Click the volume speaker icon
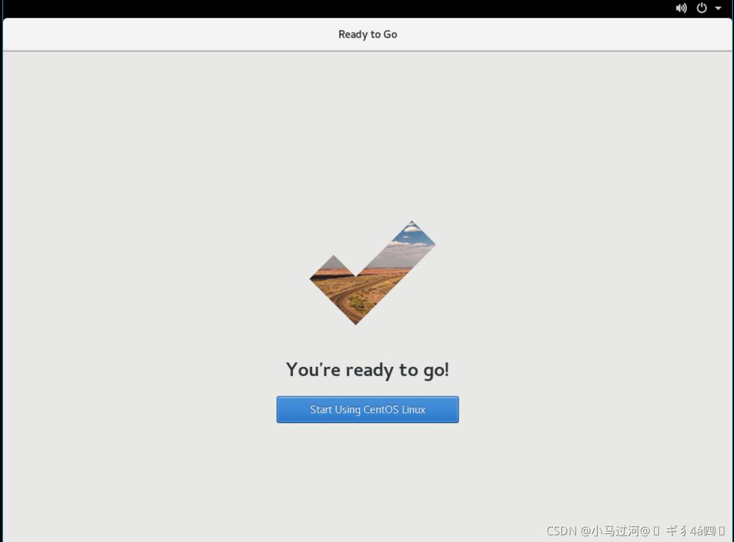This screenshot has height=542, width=734. click(681, 8)
